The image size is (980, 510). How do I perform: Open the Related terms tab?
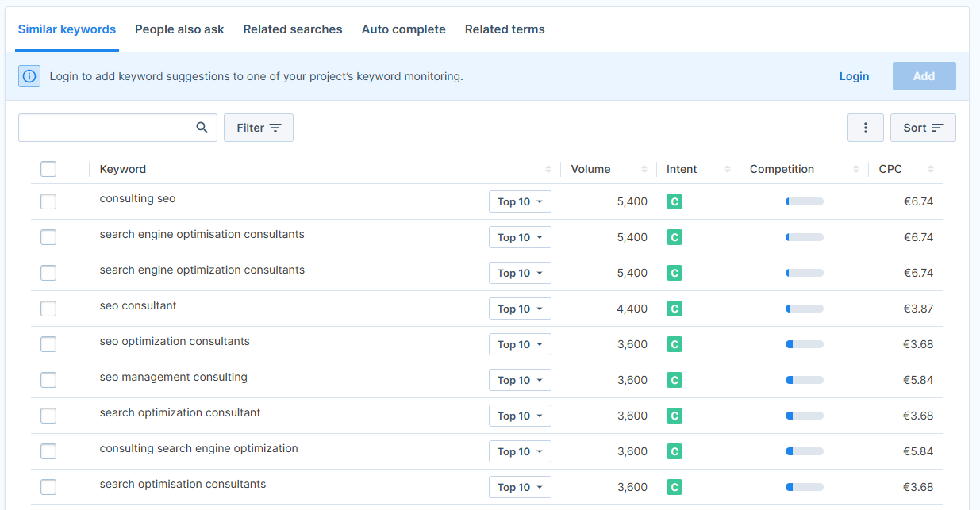[505, 29]
